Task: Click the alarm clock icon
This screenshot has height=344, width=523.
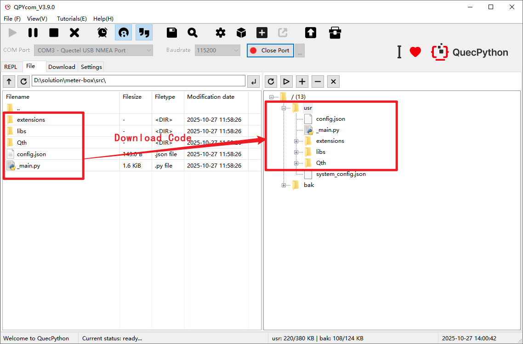Action: 102,33
